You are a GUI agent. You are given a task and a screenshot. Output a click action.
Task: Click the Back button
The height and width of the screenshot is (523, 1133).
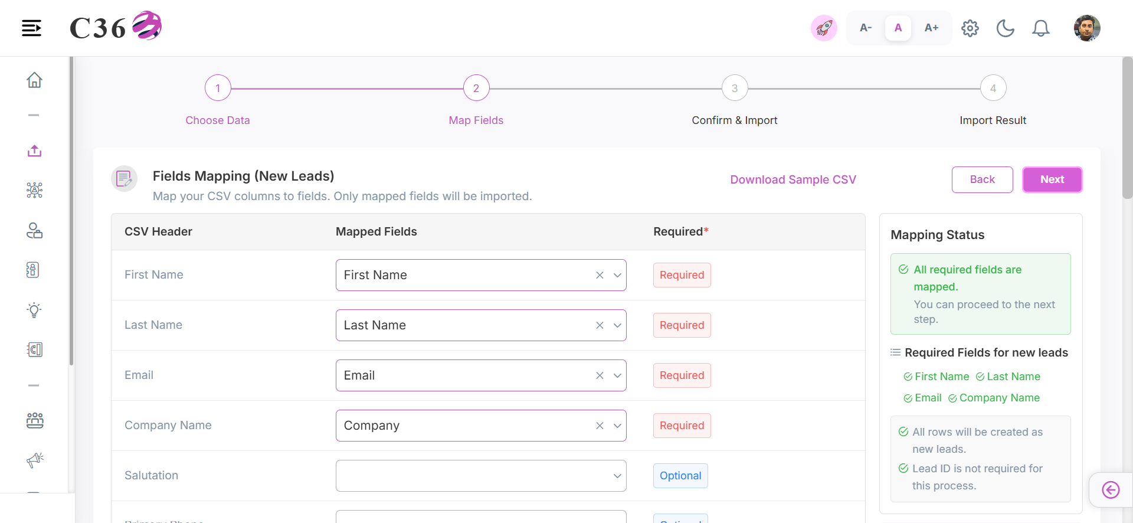click(x=982, y=179)
